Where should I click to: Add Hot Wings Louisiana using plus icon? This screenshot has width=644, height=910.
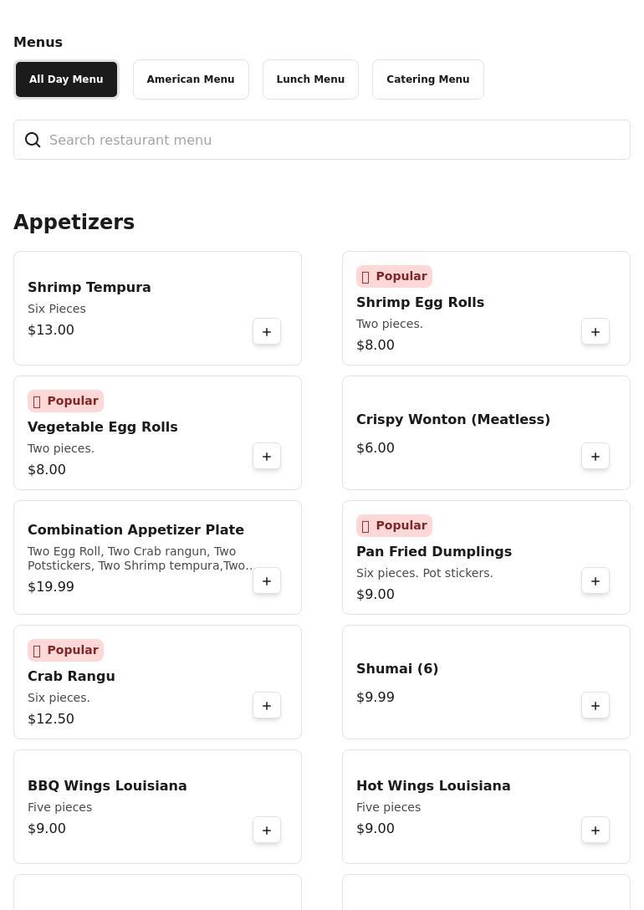595,831
